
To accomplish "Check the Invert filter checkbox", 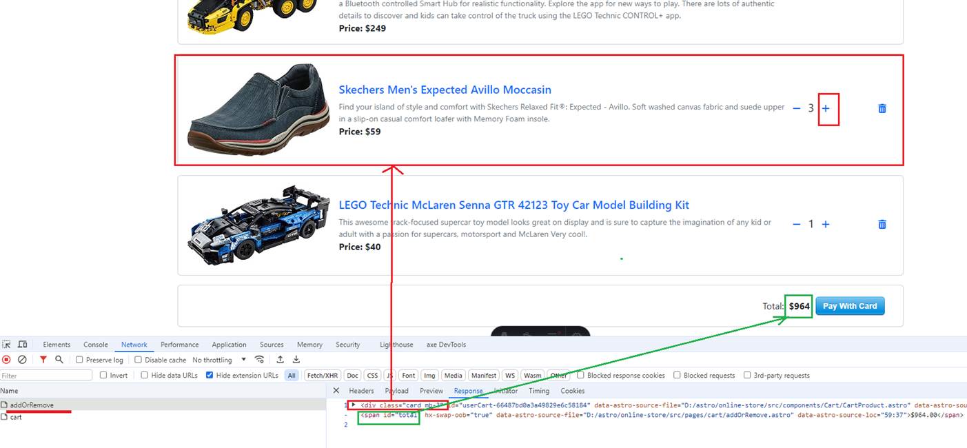I will pos(103,376).
